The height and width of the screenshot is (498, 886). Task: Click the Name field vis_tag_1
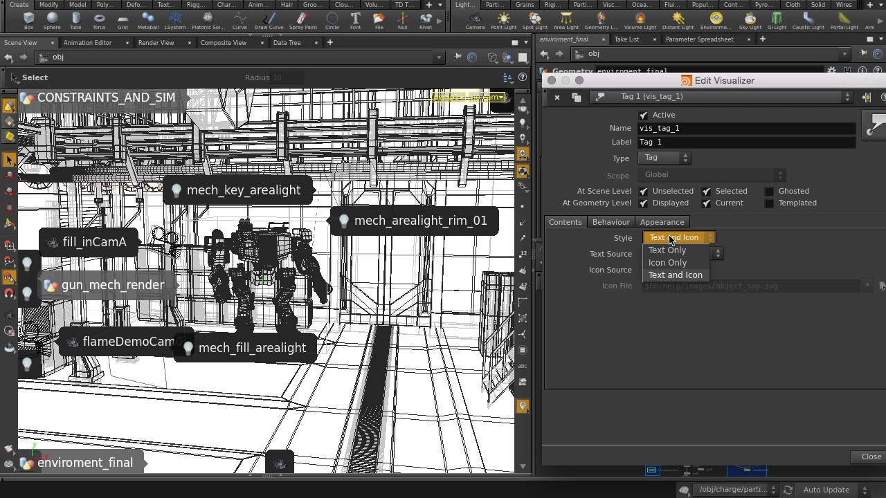(x=746, y=129)
